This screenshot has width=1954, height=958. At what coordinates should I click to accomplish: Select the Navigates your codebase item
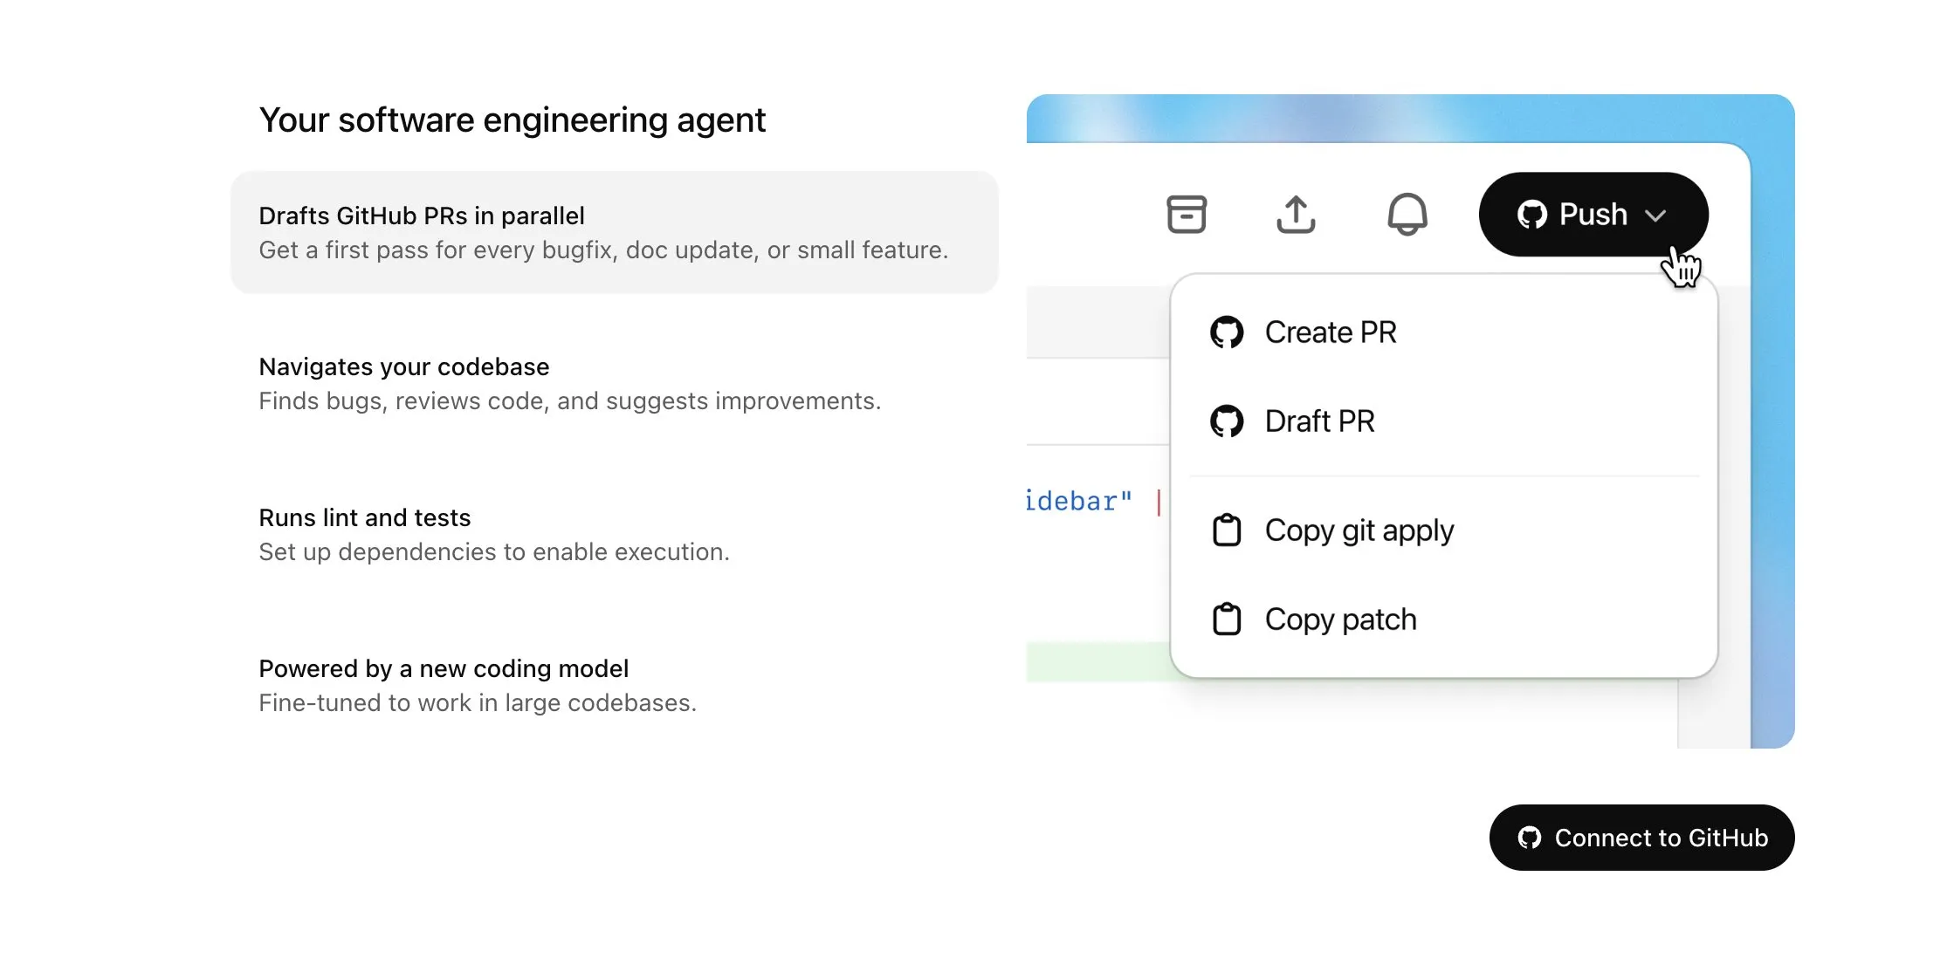tap(615, 383)
